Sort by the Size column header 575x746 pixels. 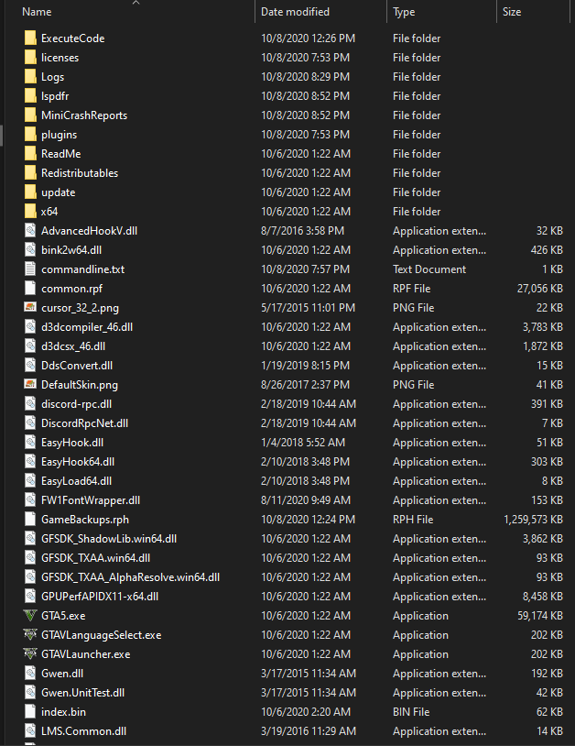512,12
